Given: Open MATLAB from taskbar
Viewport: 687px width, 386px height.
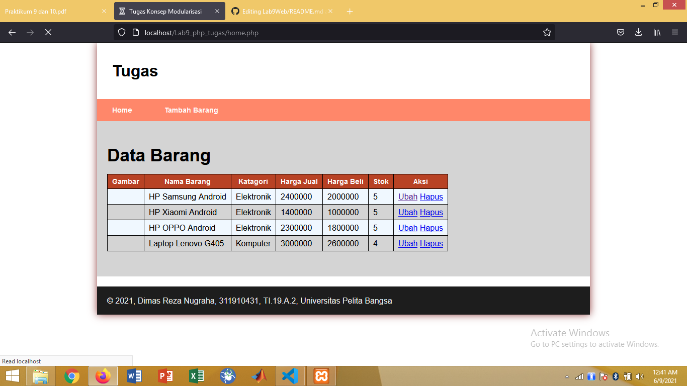Looking at the screenshot, I should pos(259,376).
